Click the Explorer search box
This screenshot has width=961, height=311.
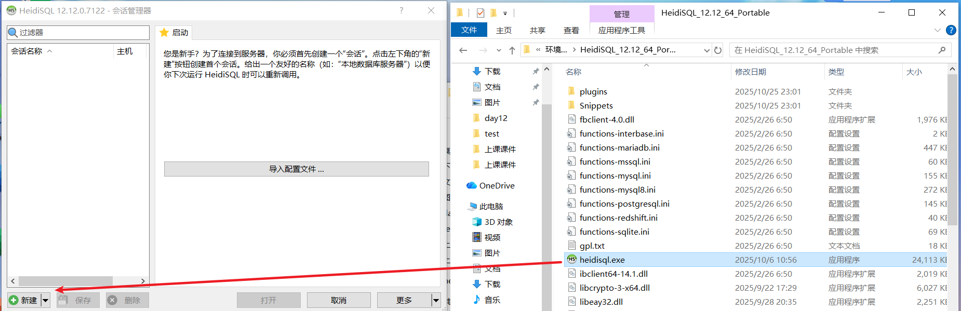tap(840, 50)
